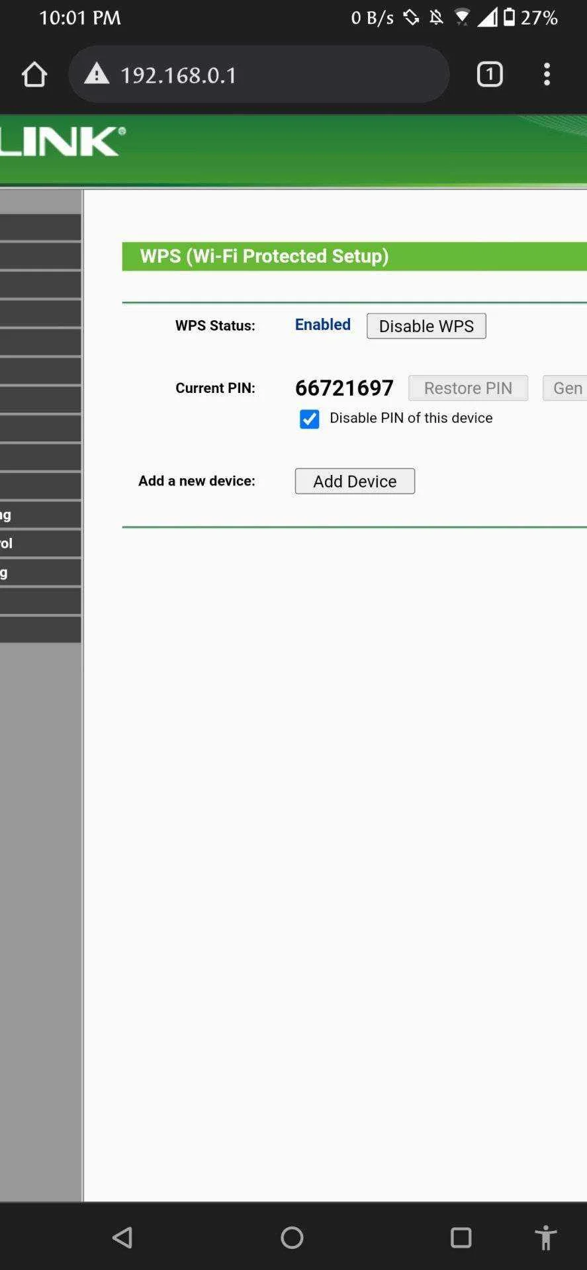Tap the 10:01 PM clock
The width and height of the screenshot is (587, 1270).
click(80, 18)
